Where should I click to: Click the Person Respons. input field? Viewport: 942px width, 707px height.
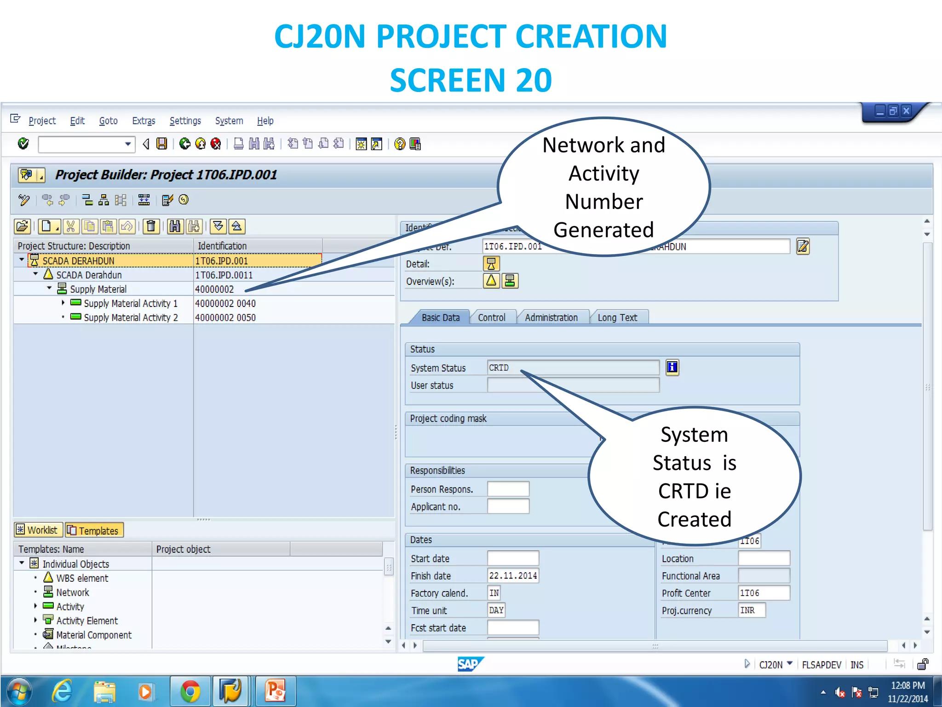(508, 489)
